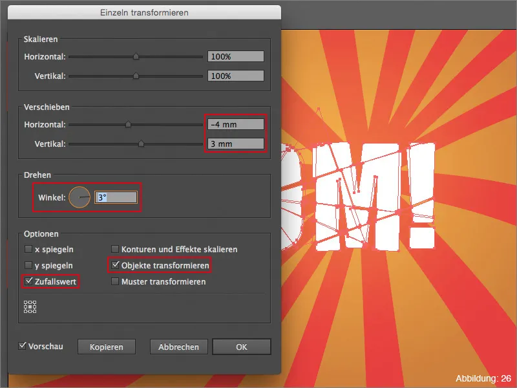Click the Drehen group label
The image size is (517, 388).
click(37, 175)
